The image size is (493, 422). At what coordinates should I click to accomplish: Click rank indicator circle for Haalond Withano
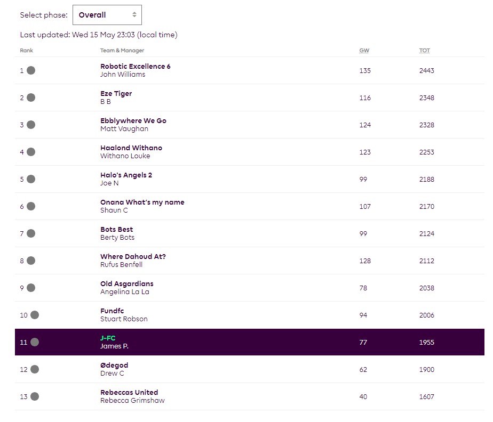[x=31, y=152]
